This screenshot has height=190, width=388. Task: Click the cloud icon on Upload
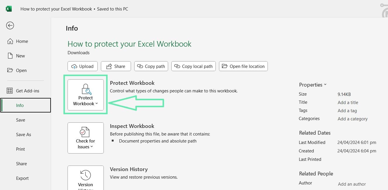[74, 66]
